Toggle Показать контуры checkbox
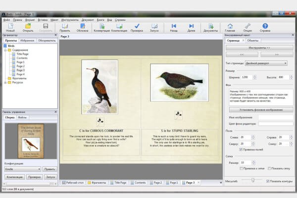297x198 pixels. 268,181
